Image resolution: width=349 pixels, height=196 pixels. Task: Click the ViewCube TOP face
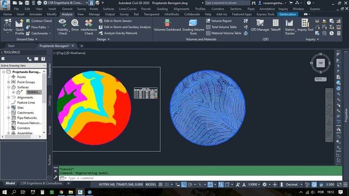(321, 63)
